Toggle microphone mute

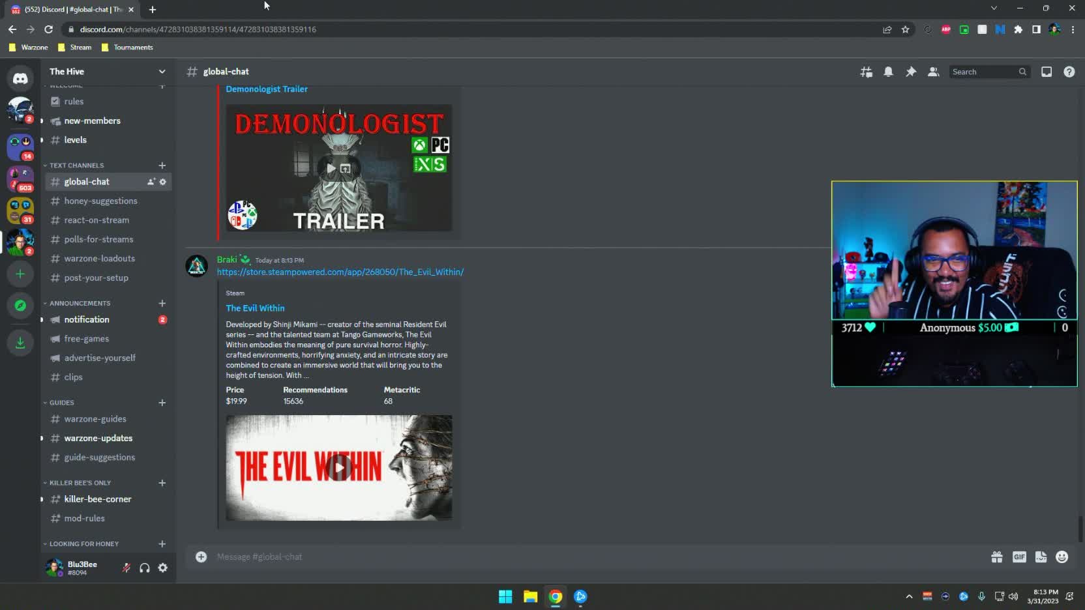pos(126,568)
